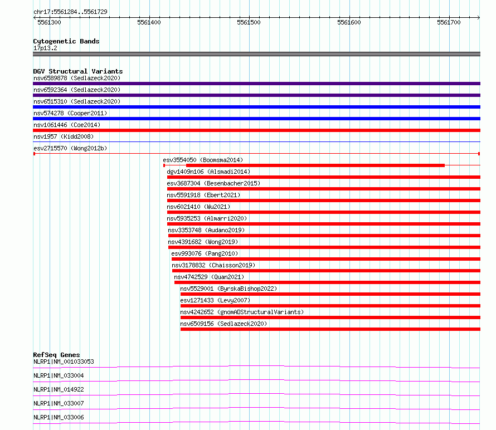The width and height of the screenshot is (496, 430).
Task: Open nsv5591918 (Ebert2021) variant
Action: click(x=203, y=195)
